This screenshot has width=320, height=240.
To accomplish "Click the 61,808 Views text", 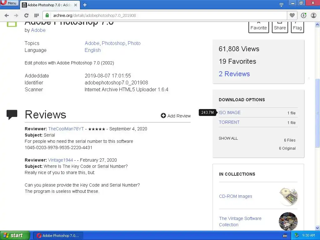I will click(239, 49).
